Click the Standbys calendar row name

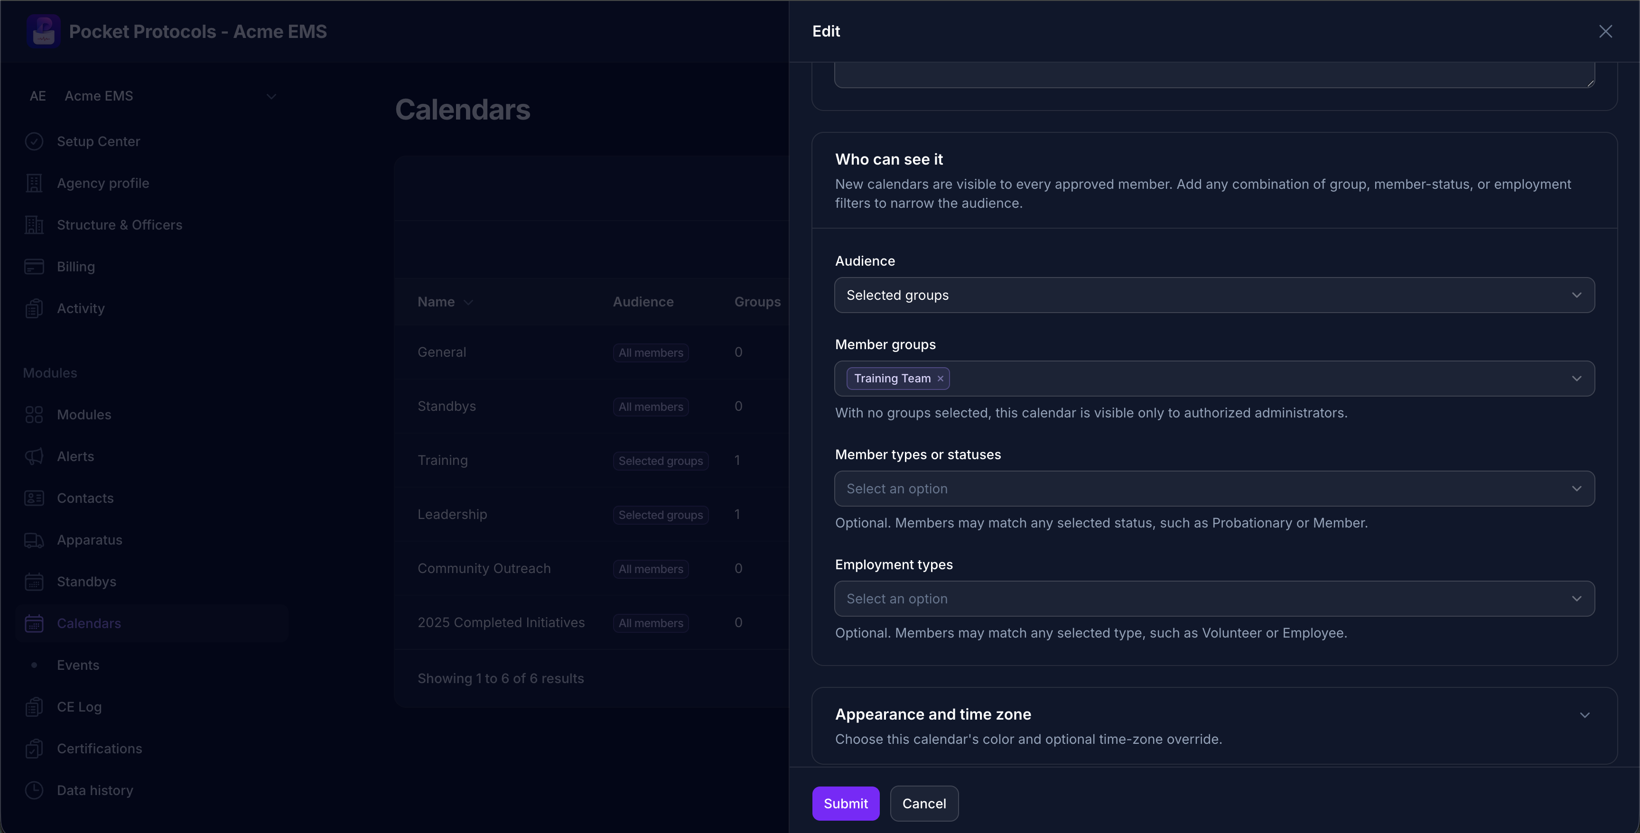click(x=447, y=407)
